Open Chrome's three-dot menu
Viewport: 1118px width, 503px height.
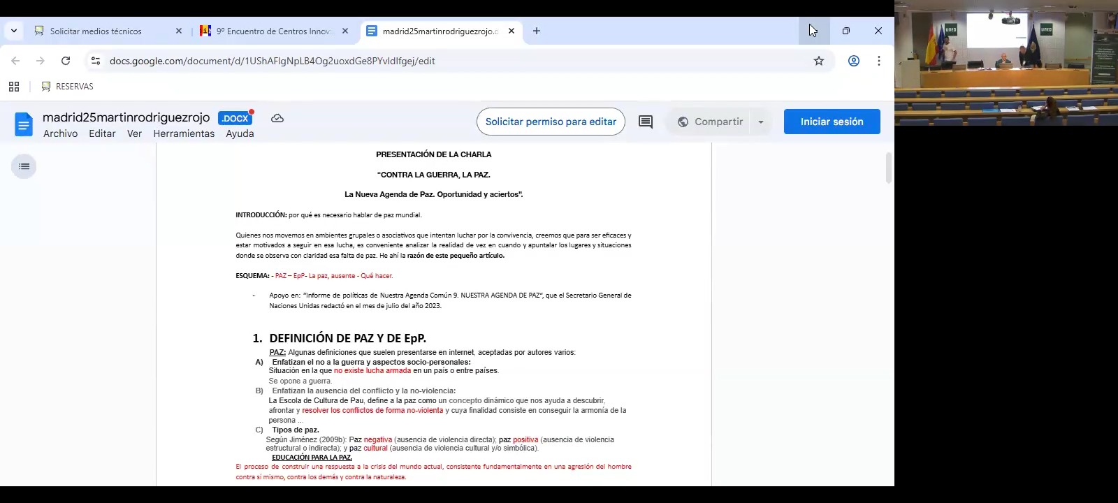879,61
